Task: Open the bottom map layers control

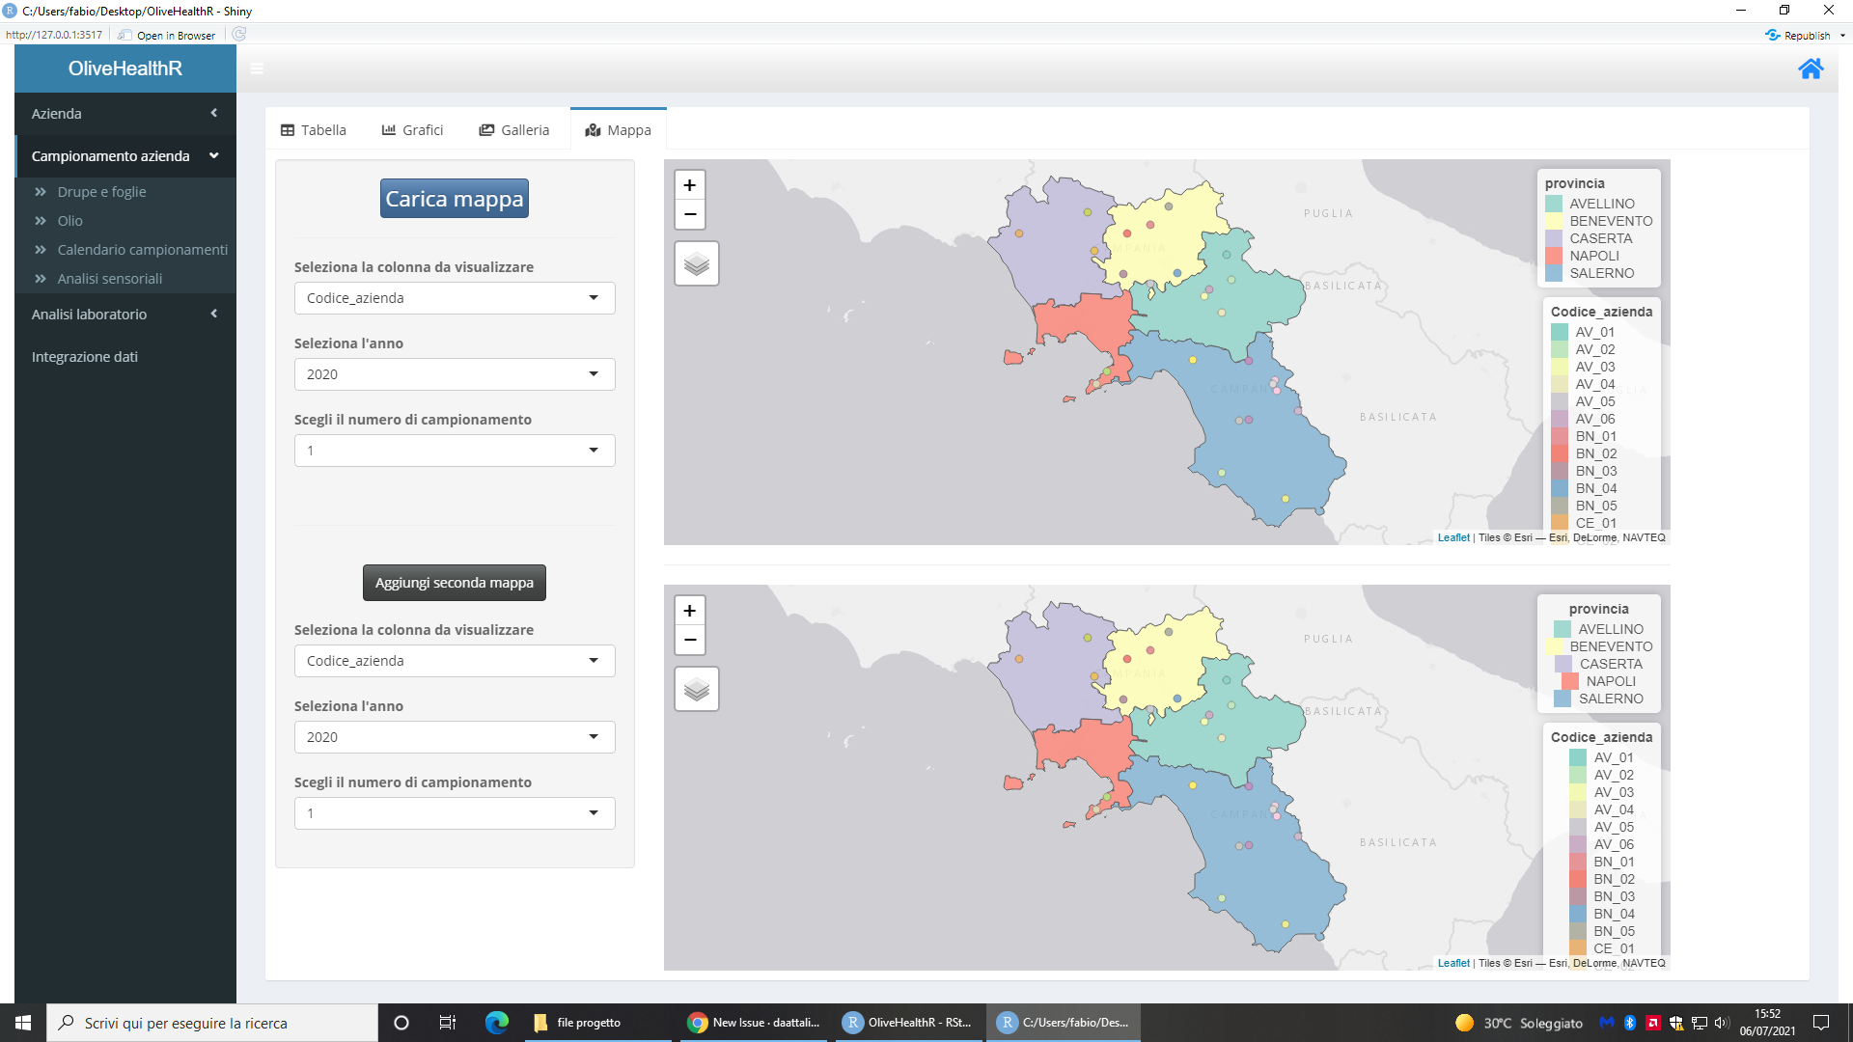Action: pos(696,689)
